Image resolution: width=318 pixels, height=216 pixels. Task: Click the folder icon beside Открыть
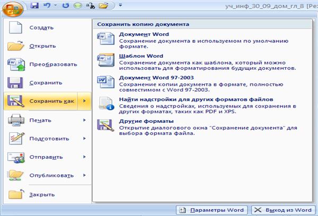[15, 46]
